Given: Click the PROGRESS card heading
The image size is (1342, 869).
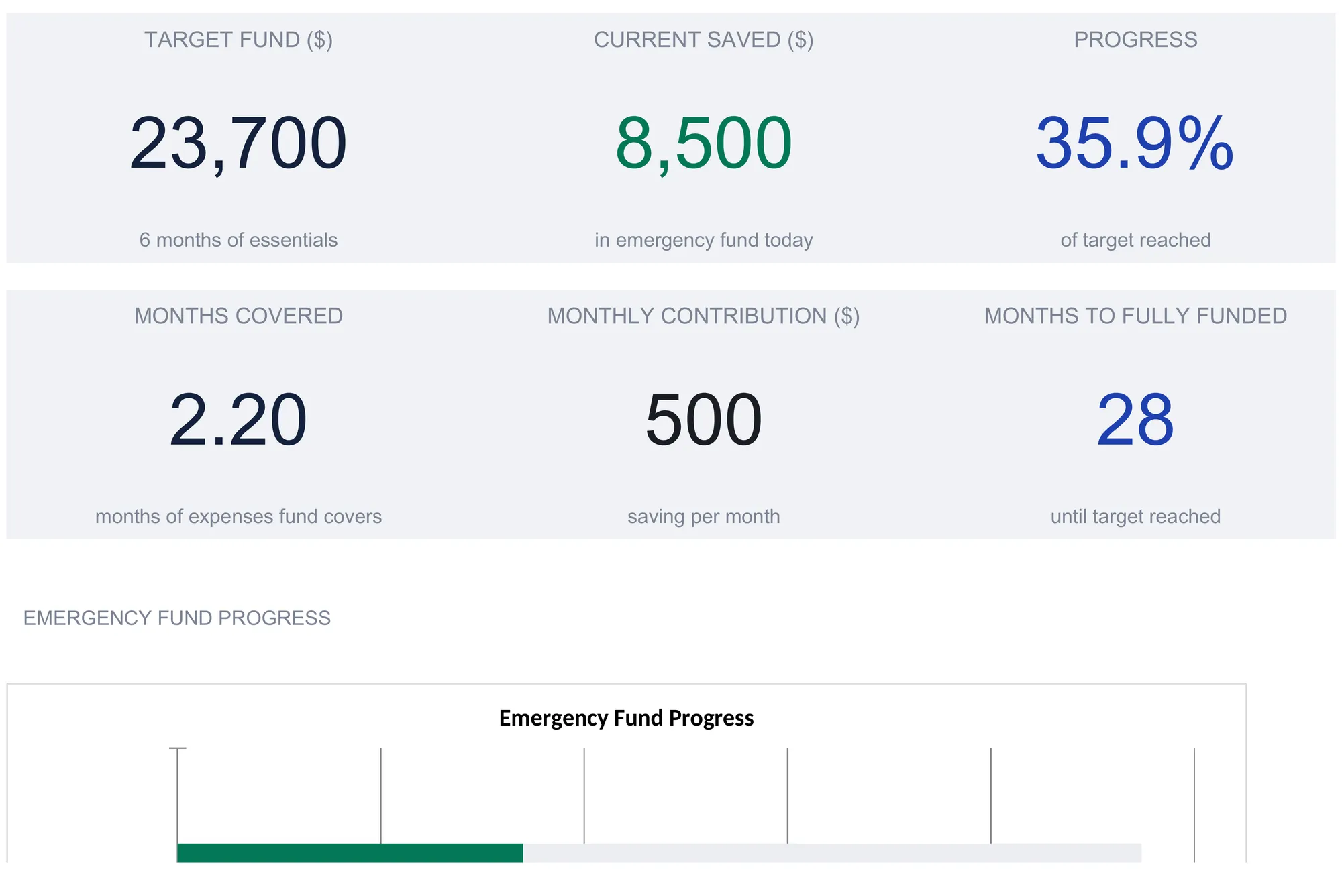Looking at the screenshot, I should pyautogui.click(x=1135, y=40).
